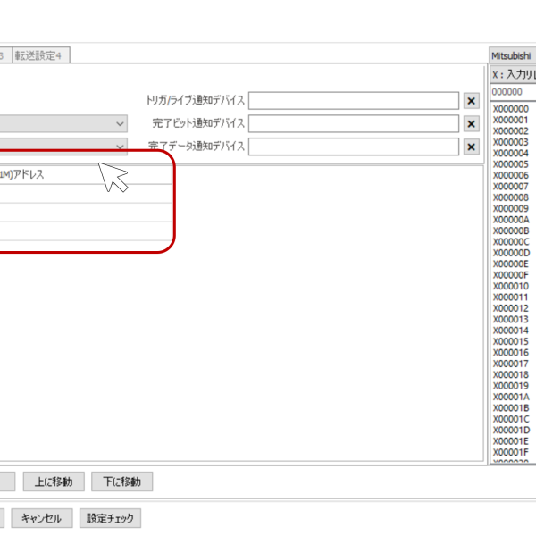The height and width of the screenshot is (536, 536).
Task: Select device X00000A in the list
Action: coord(511,220)
